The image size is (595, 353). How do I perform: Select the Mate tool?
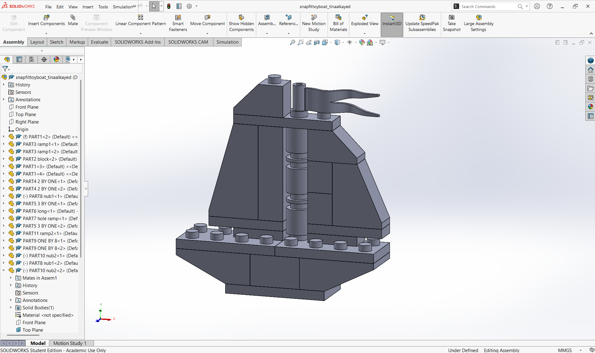pyautogui.click(x=73, y=18)
